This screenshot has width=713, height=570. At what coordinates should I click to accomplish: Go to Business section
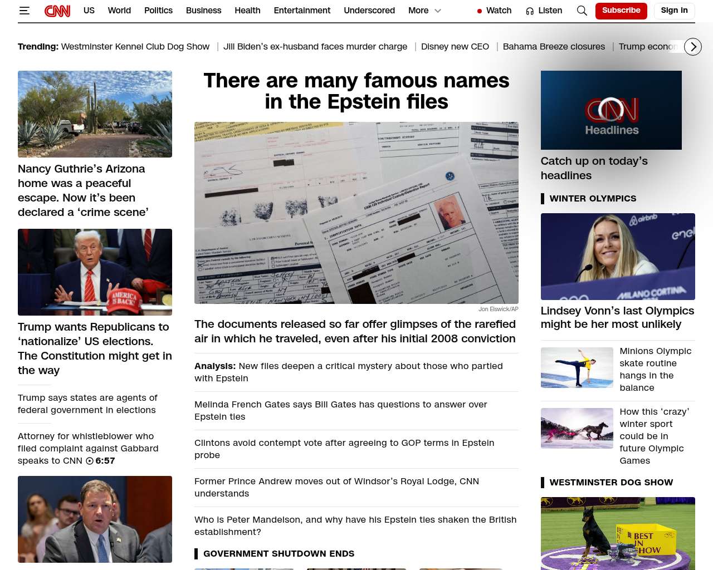(x=203, y=11)
